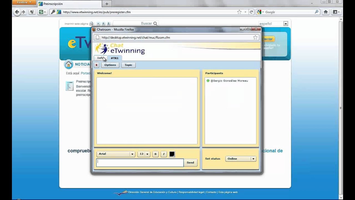Screen dimensions: 355x200
Task: Click the NOTICIAS heading
Action: [x=83, y=64]
